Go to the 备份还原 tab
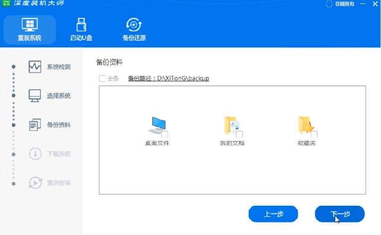Viewport: 381px width, 235px height. coord(134,29)
